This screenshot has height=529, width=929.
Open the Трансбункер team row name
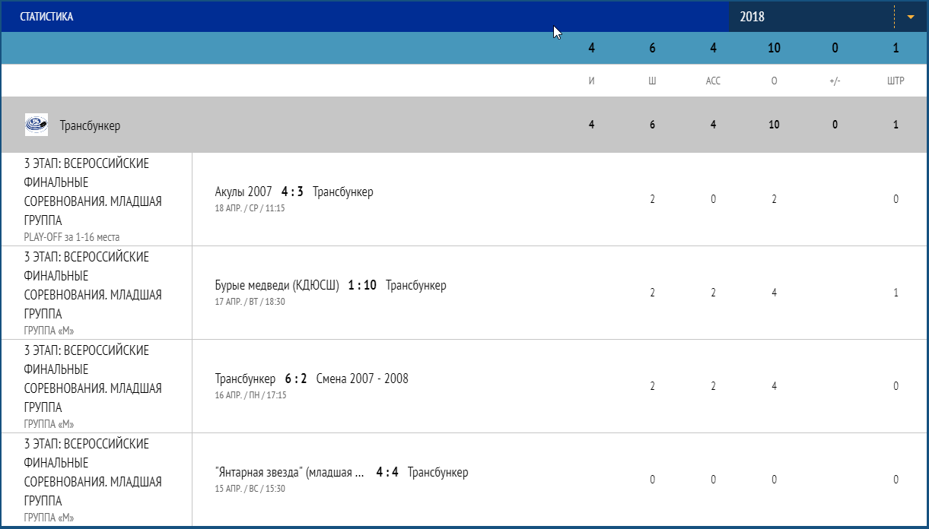point(90,125)
